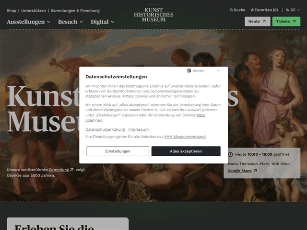Open the Deutsch language dropdown in the dialog
Screen dimensions: 307x230
pos(203,70)
